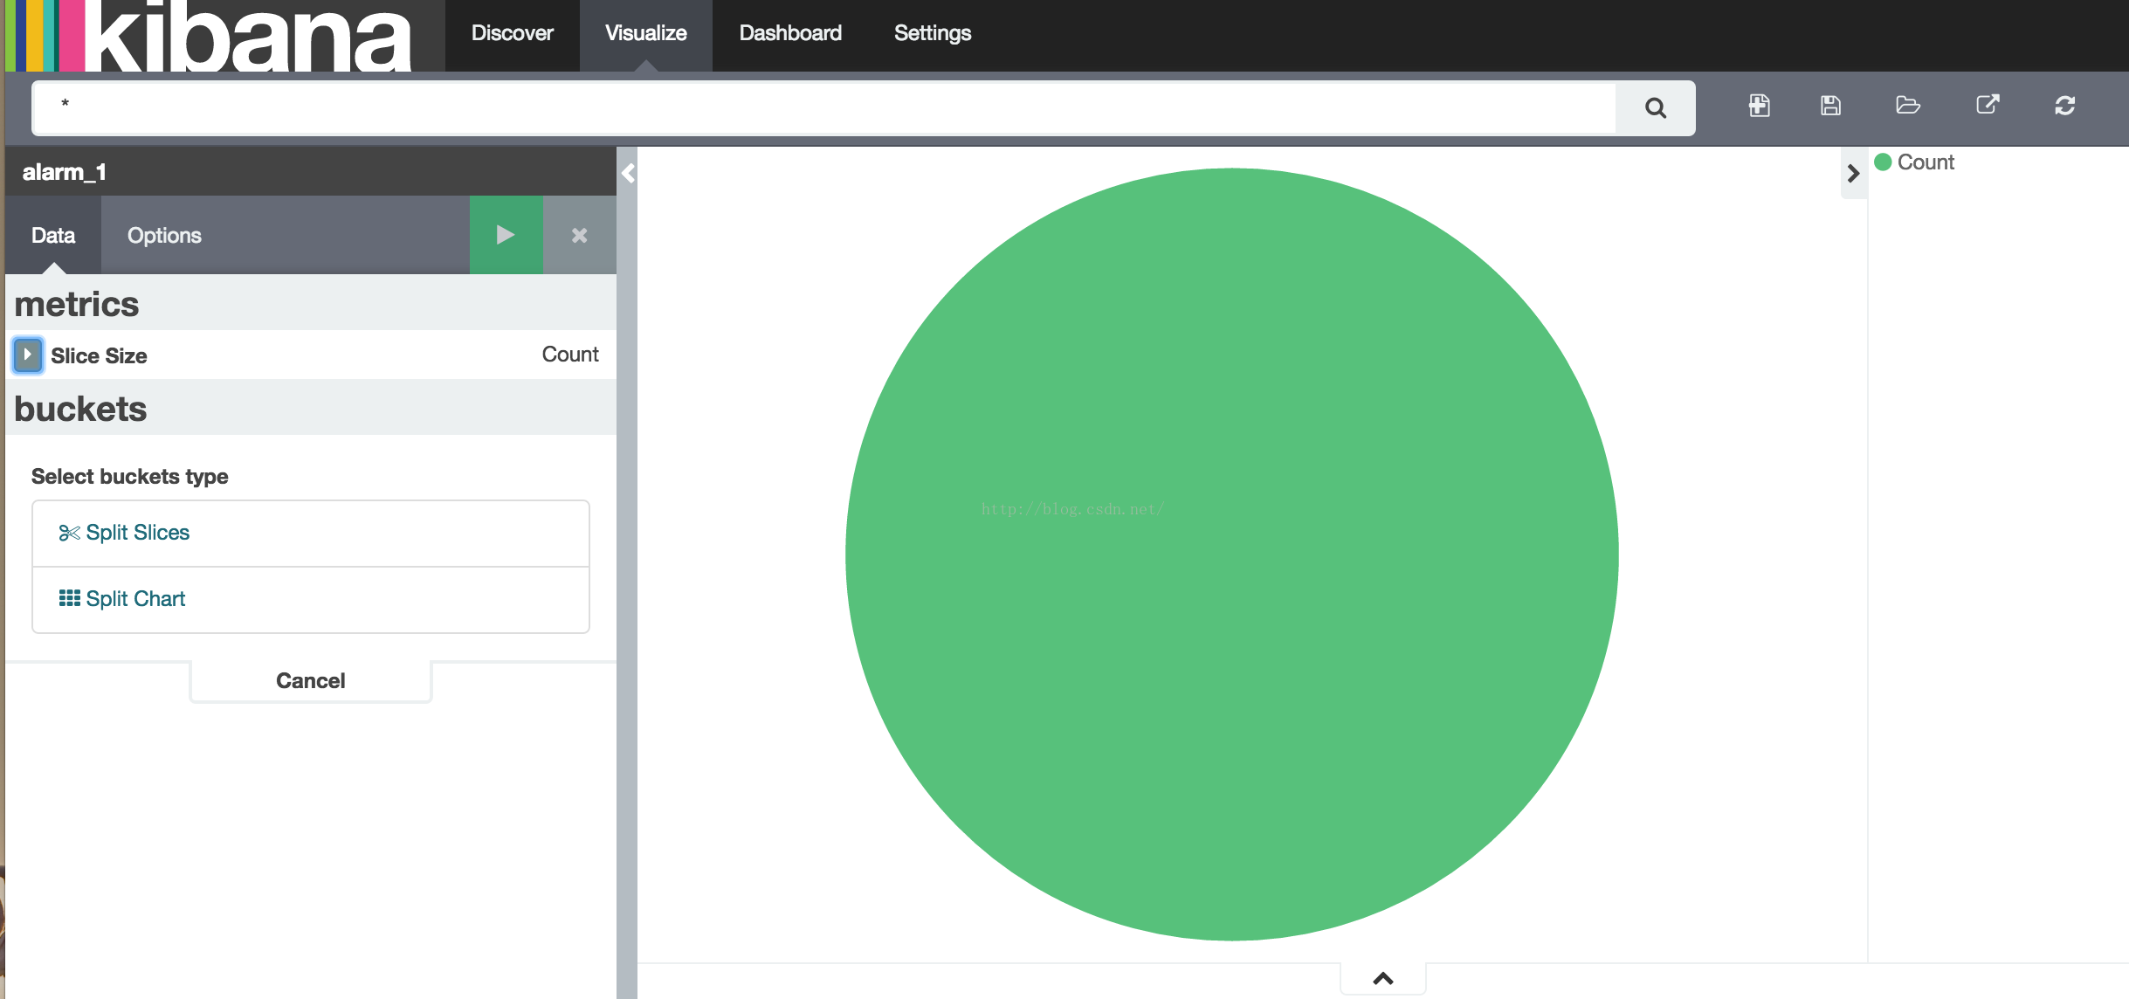This screenshot has width=2129, height=999.
Task: Go to the Dashboard tab
Action: [790, 33]
